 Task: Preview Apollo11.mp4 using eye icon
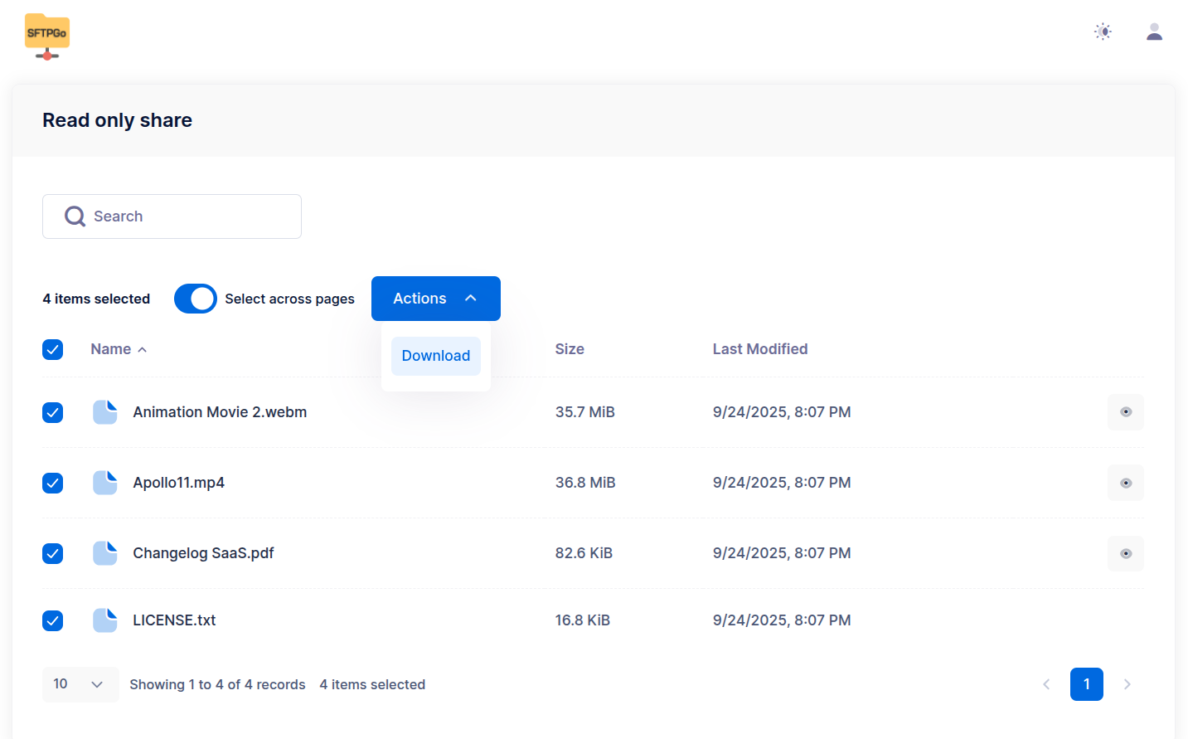1125,483
